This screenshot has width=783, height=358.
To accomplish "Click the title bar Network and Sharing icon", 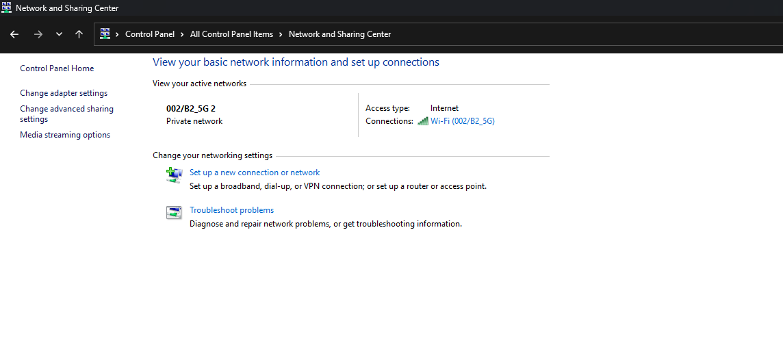I will click(6, 8).
